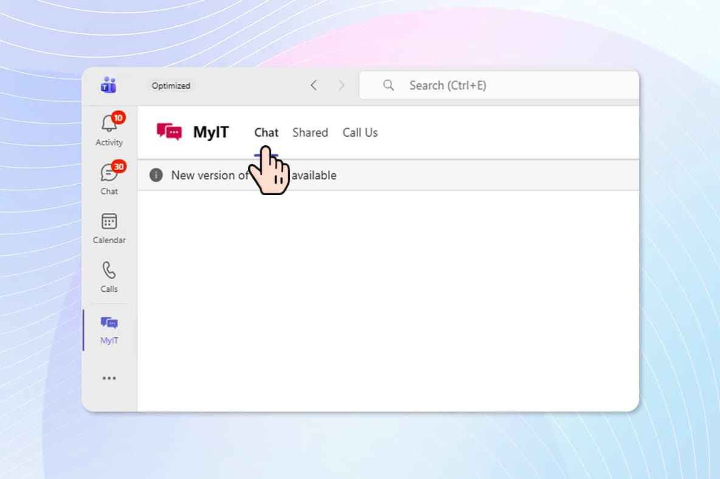Switch to the Shared tab
Image resolution: width=720 pixels, height=479 pixels.
coord(310,133)
